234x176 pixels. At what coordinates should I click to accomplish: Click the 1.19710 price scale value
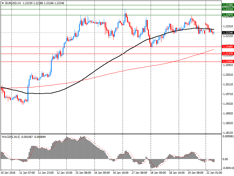click(x=228, y=94)
